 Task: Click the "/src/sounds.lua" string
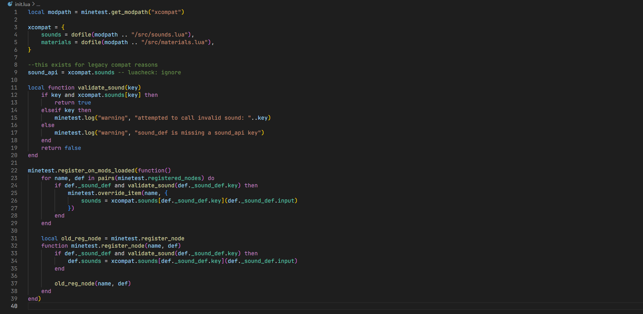(x=161, y=35)
